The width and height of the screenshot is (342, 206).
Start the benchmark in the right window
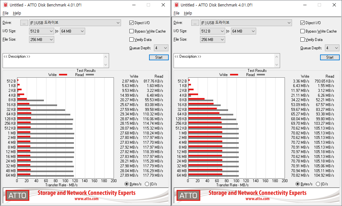click(330, 57)
